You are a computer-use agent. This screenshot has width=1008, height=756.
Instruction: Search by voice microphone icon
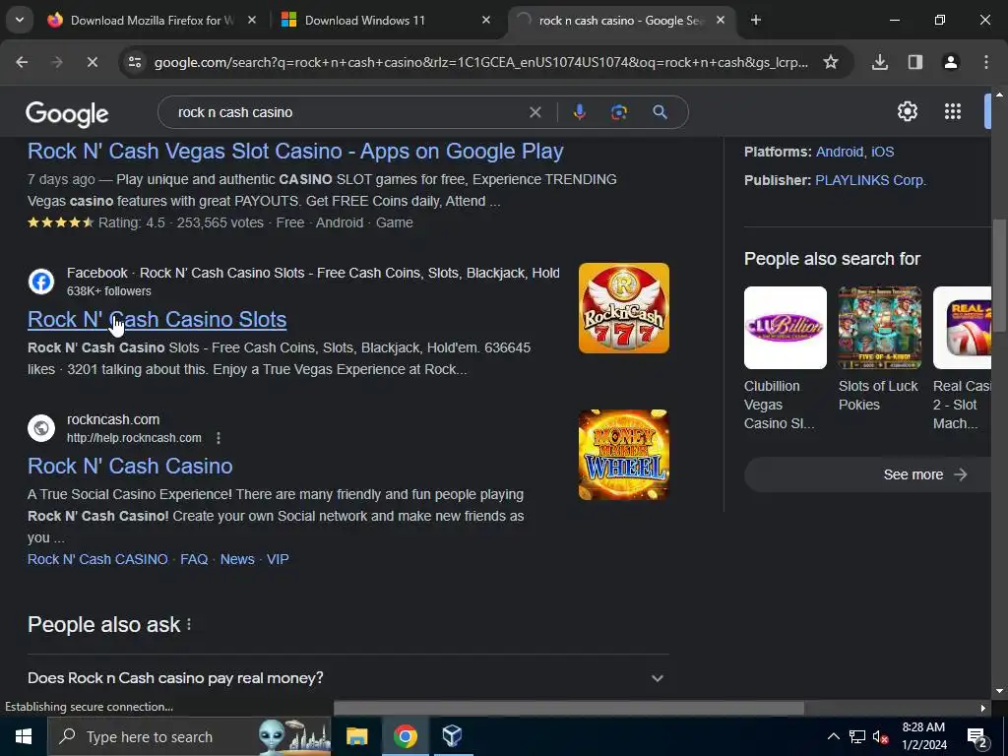579,112
